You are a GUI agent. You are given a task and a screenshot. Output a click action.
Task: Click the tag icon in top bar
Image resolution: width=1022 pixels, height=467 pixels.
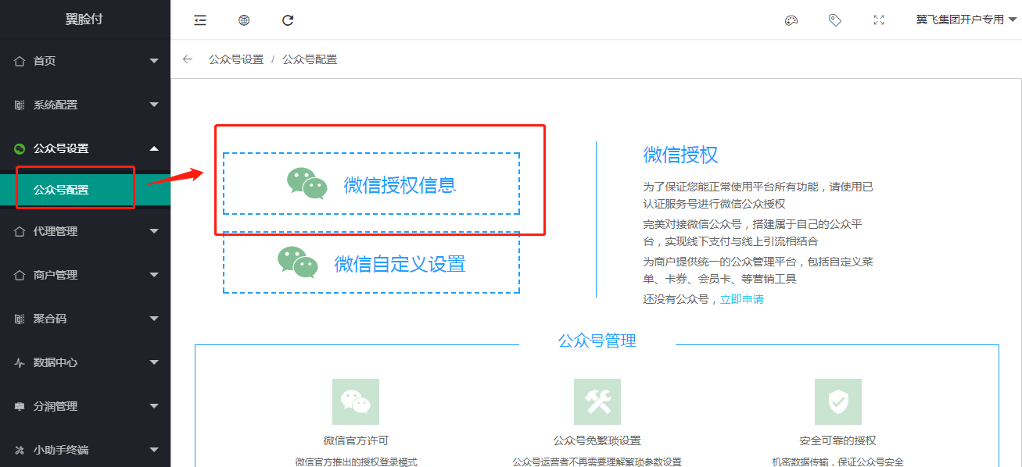pyautogui.click(x=835, y=20)
